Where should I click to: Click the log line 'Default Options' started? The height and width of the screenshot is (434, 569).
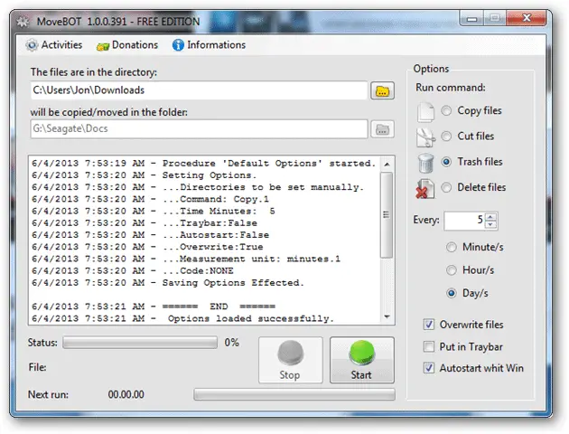[204, 164]
